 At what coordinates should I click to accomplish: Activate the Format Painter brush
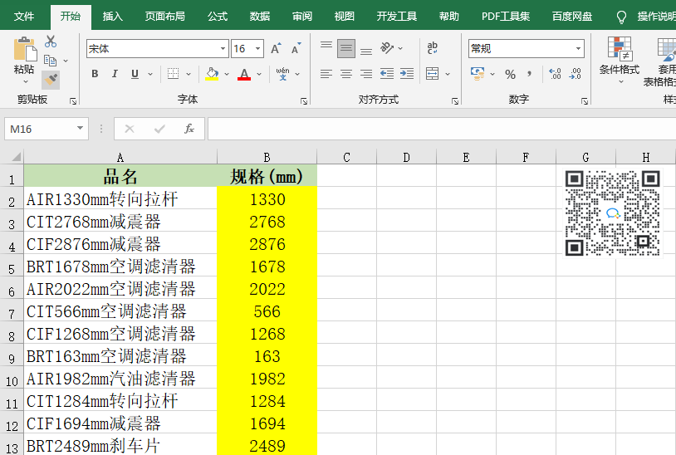[x=51, y=80]
